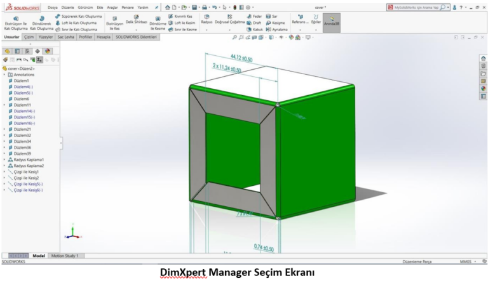Open the Araçlar menu
488x281 pixels.
tap(111, 7)
